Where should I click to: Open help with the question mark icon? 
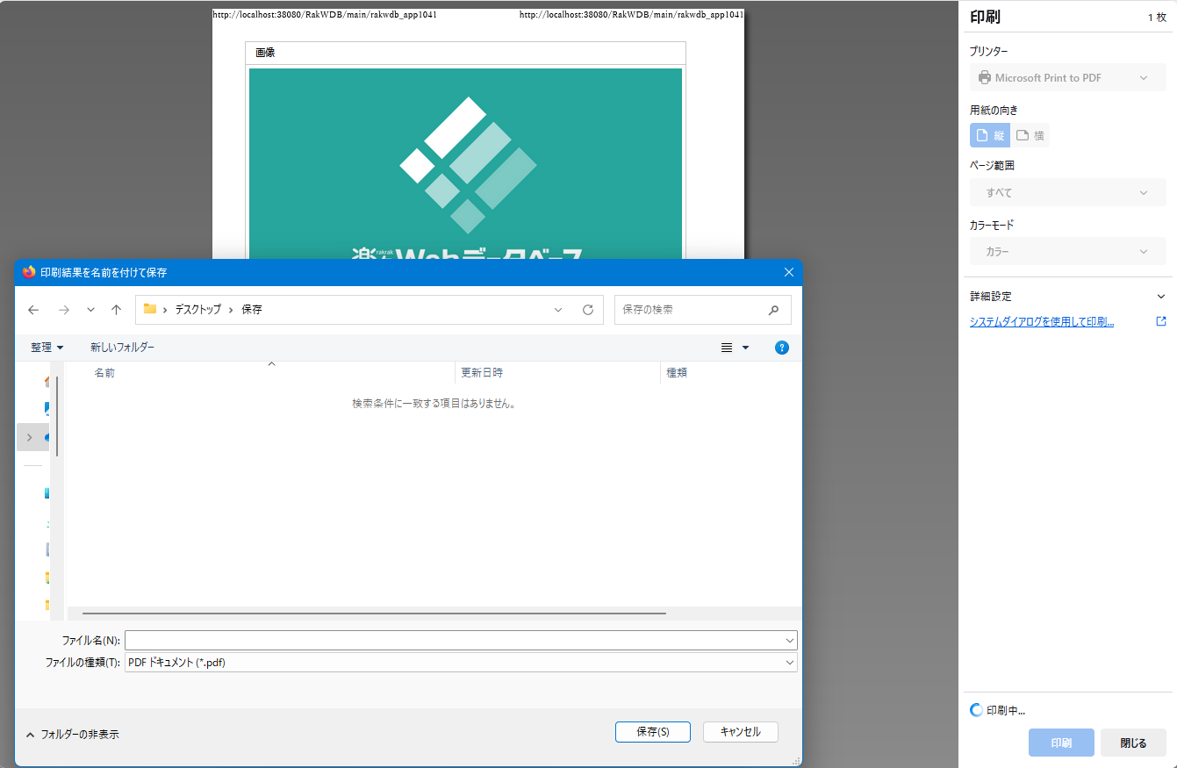click(x=781, y=348)
